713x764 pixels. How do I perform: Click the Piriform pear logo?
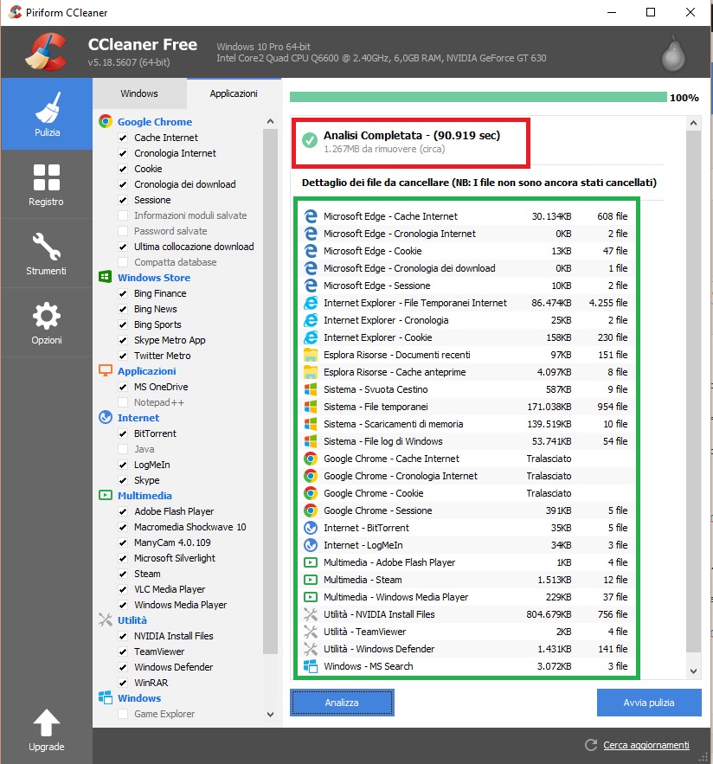point(672,54)
